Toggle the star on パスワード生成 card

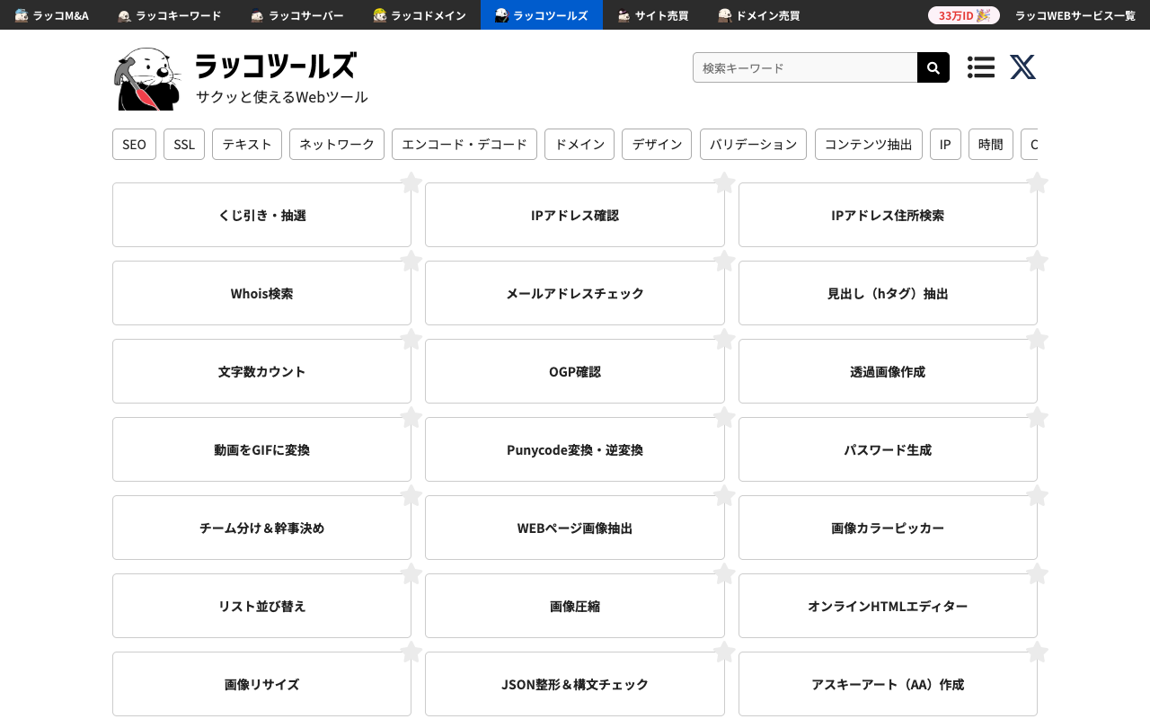1038,417
